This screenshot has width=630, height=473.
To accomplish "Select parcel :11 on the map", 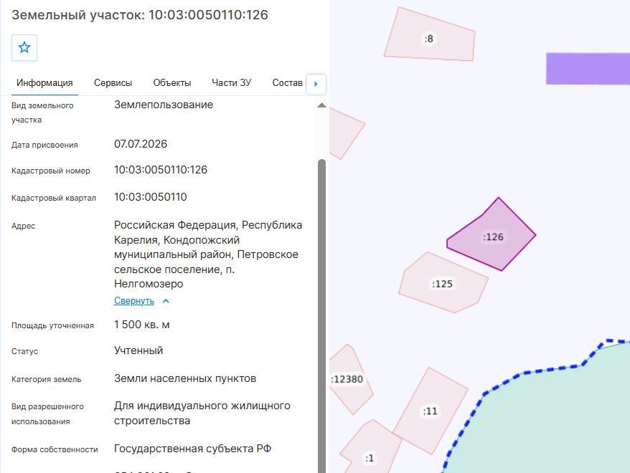I will 431,411.
